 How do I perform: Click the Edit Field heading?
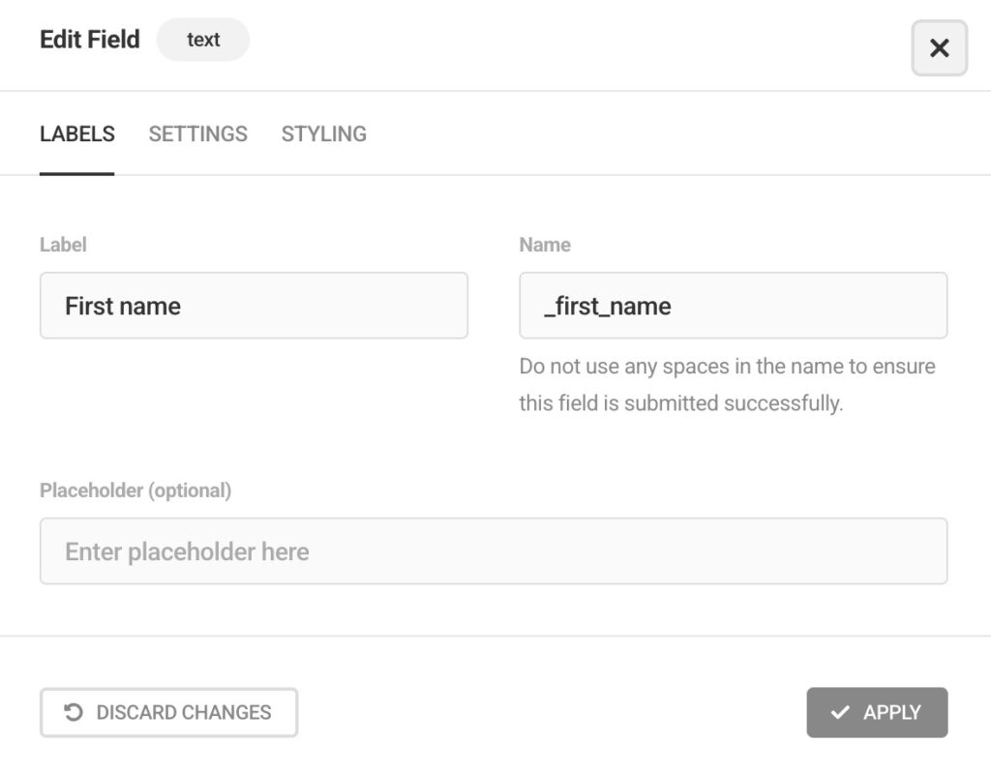(90, 40)
